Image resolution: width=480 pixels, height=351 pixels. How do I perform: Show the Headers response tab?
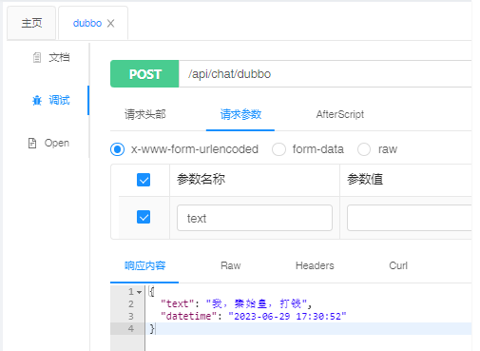pyautogui.click(x=315, y=265)
